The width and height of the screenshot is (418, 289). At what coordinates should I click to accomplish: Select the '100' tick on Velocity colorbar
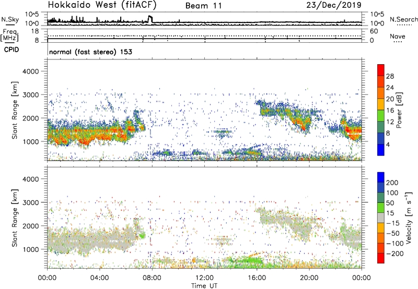pyautogui.click(x=392, y=193)
